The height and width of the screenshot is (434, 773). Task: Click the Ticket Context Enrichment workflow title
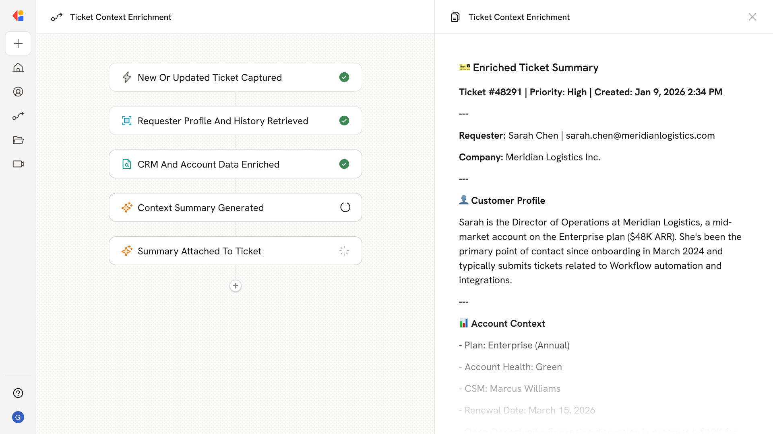120,17
